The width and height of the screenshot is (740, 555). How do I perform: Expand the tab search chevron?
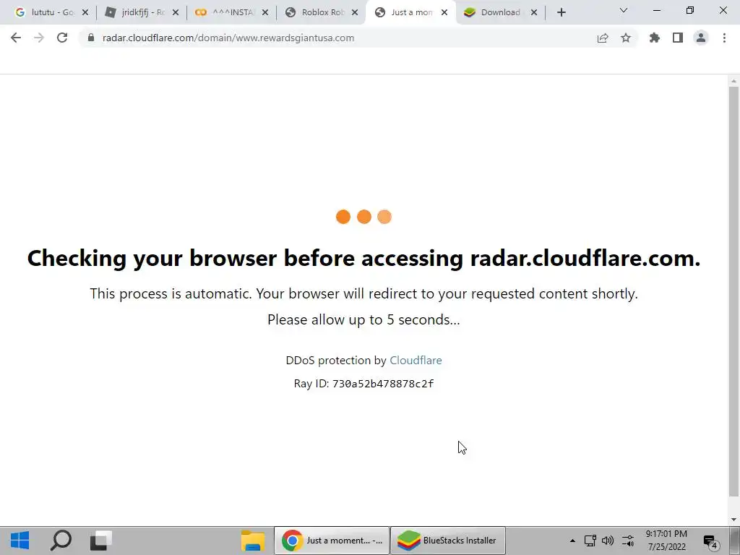[624, 10]
